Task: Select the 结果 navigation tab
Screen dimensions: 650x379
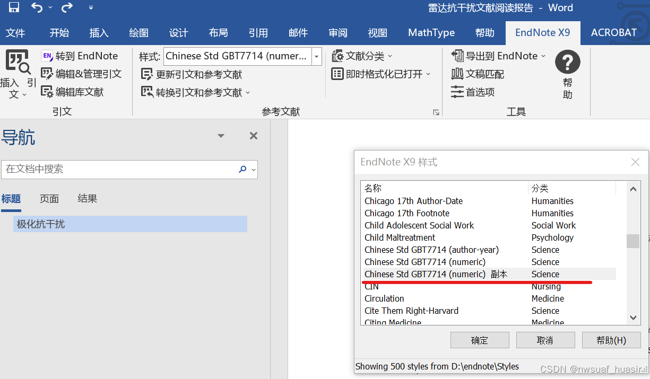Action: tap(88, 199)
